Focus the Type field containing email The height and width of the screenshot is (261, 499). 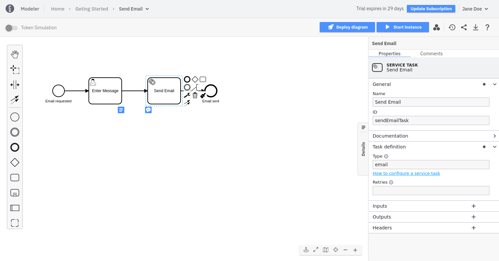[431, 165]
